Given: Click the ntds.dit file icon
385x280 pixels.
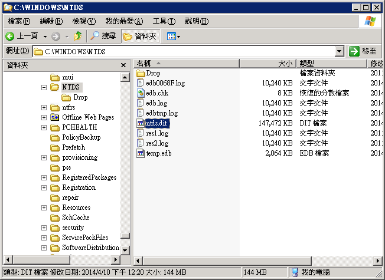Looking at the screenshot, I should click(141, 123).
